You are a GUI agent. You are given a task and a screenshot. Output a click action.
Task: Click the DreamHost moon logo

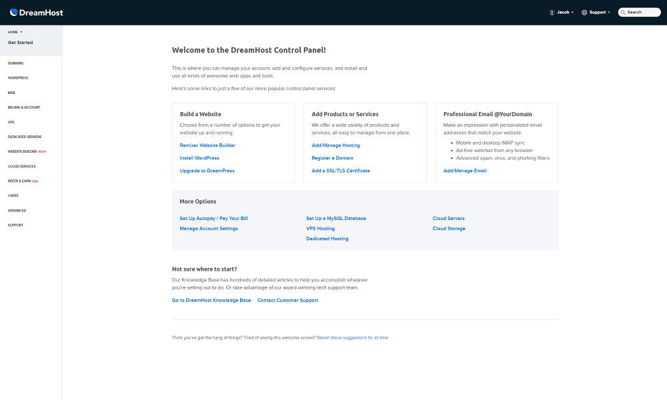[13, 12]
